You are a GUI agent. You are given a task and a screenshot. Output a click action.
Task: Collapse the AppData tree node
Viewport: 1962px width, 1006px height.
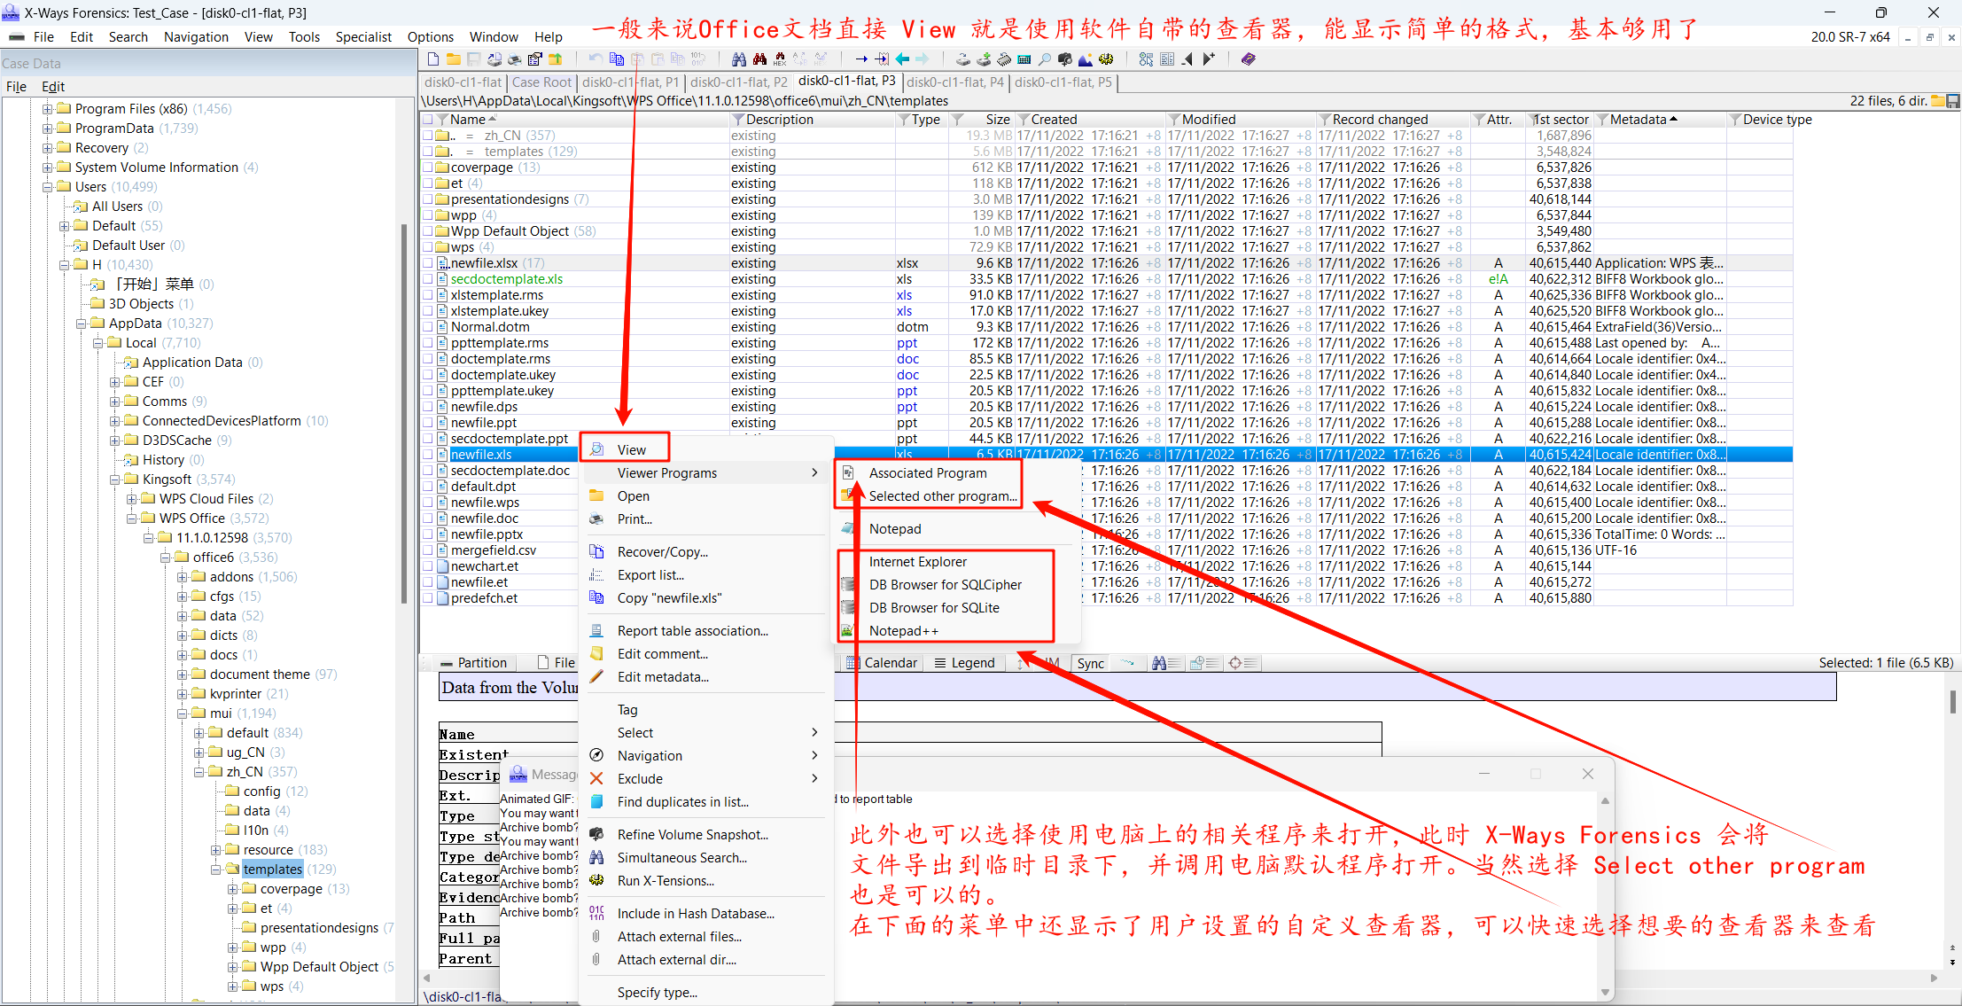pyautogui.click(x=82, y=324)
